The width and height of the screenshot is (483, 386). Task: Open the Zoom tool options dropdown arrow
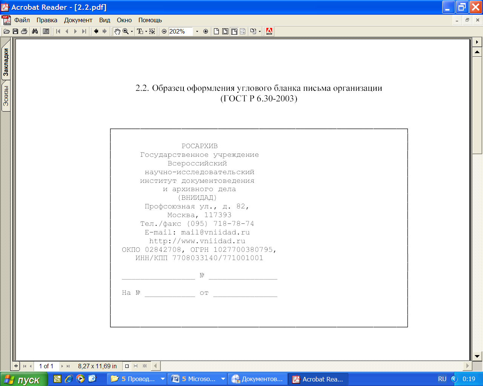pyautogui.click(x=132, y=32)
